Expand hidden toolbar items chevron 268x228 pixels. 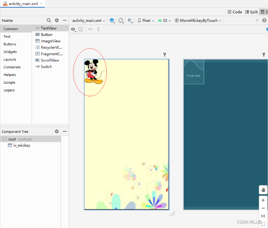click(x=257, y=20)
